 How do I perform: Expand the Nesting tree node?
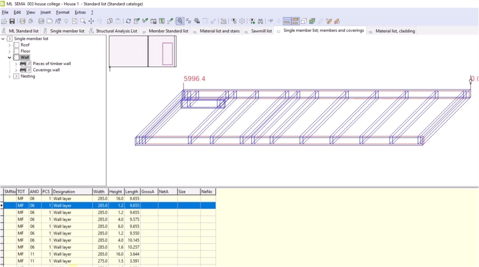coord(10,76)
